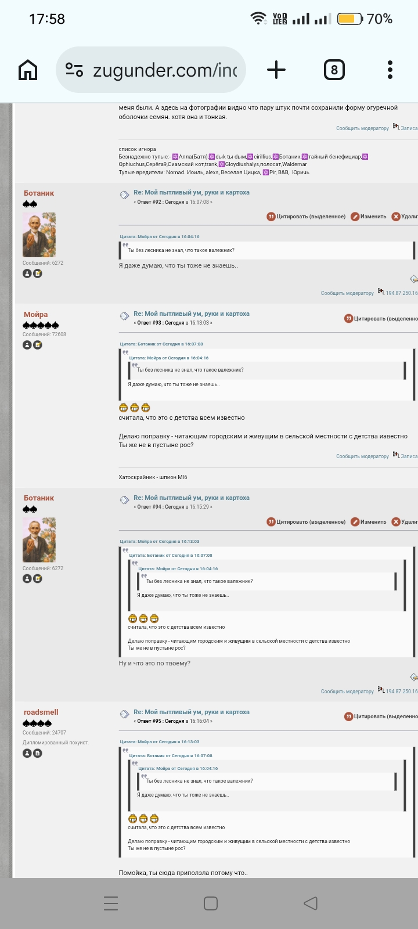Click the Мойра username link
Screen dimensions: 418x929
tap(35, 315)
